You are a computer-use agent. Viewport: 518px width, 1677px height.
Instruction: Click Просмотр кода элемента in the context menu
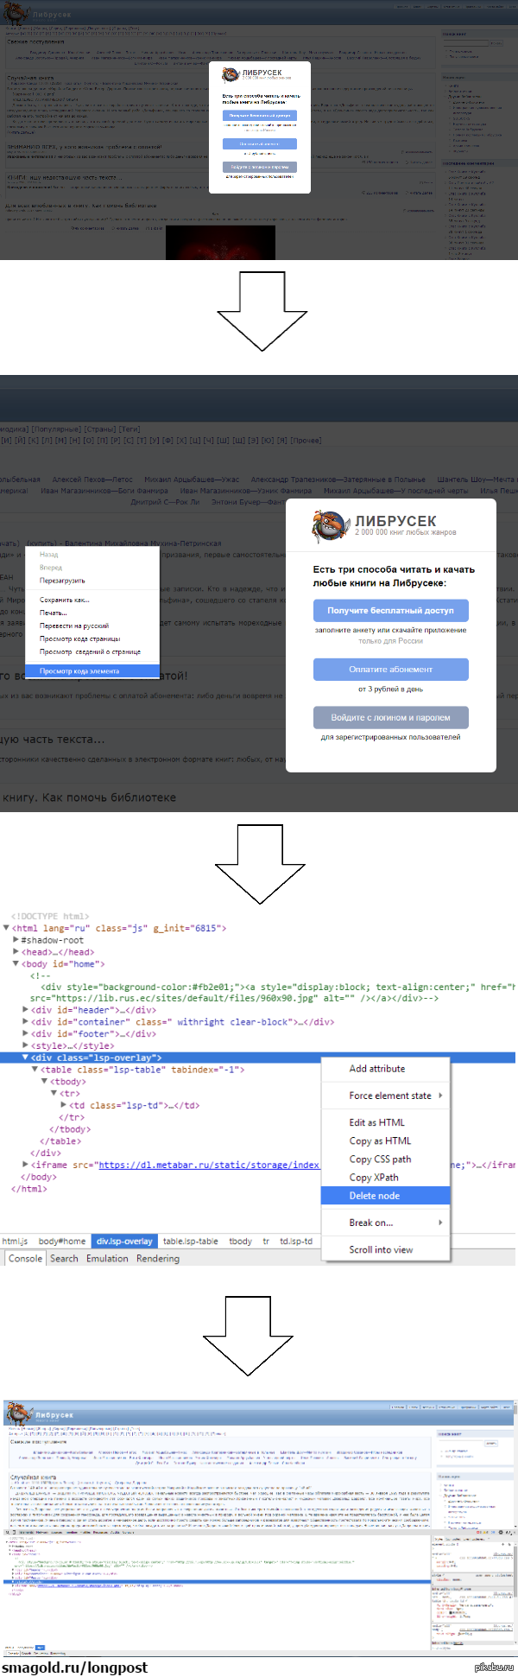(79, 671)
